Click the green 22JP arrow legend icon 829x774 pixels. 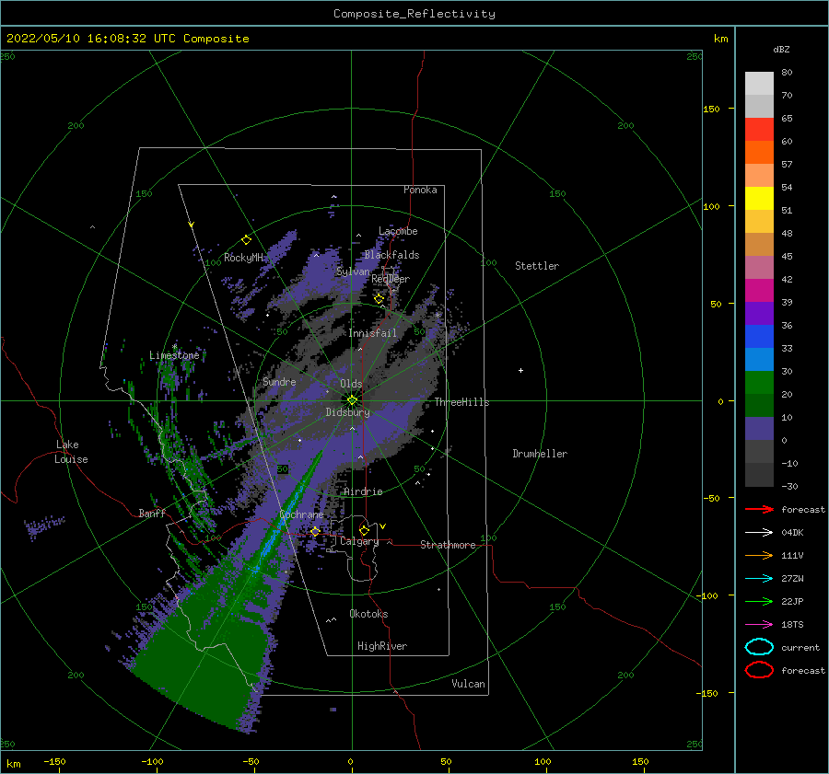click(759, 601)
